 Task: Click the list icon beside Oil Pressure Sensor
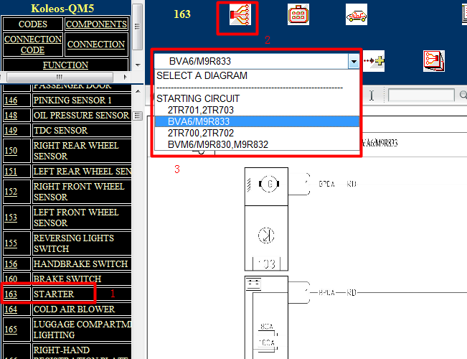coord(137,116)
